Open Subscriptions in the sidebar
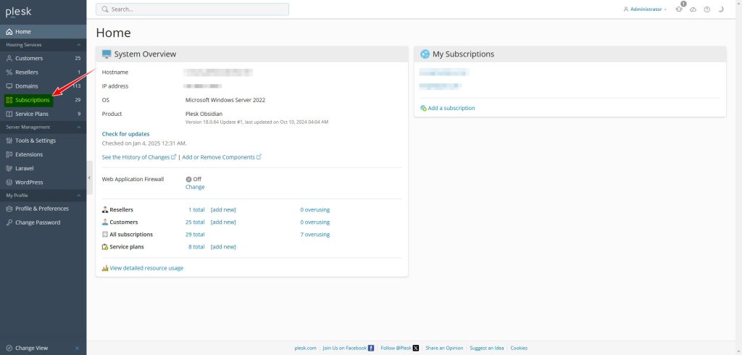The width and height of the screenshot is (742, 355). pos(32,100)
